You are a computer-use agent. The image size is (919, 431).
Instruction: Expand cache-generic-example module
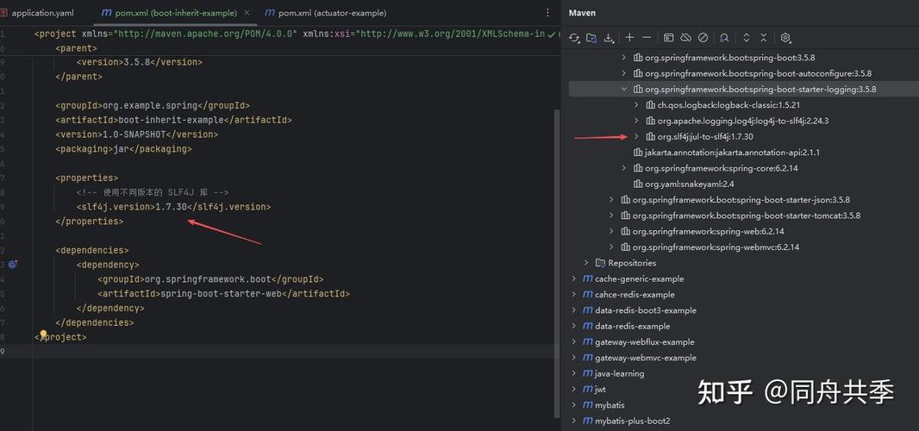pyautogui.click(x=574, y=278)
